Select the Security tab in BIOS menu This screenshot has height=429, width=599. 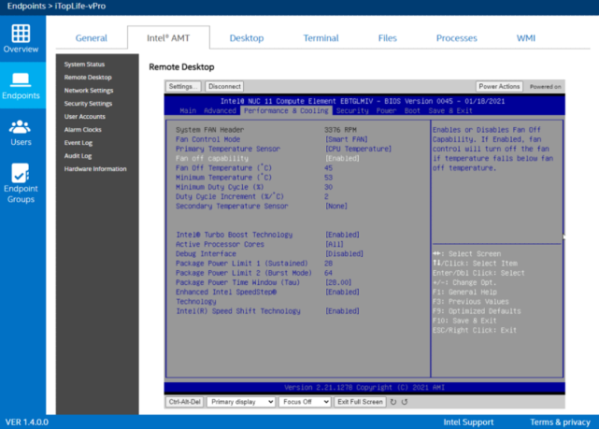click(x=352, y=110)
